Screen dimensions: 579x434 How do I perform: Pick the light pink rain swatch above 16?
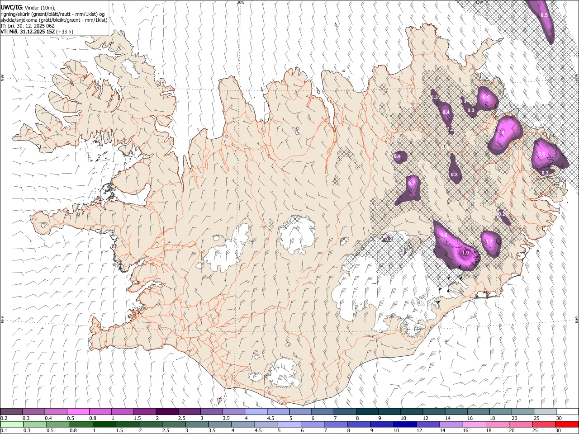pyautogui.click(x=475, y=424)
